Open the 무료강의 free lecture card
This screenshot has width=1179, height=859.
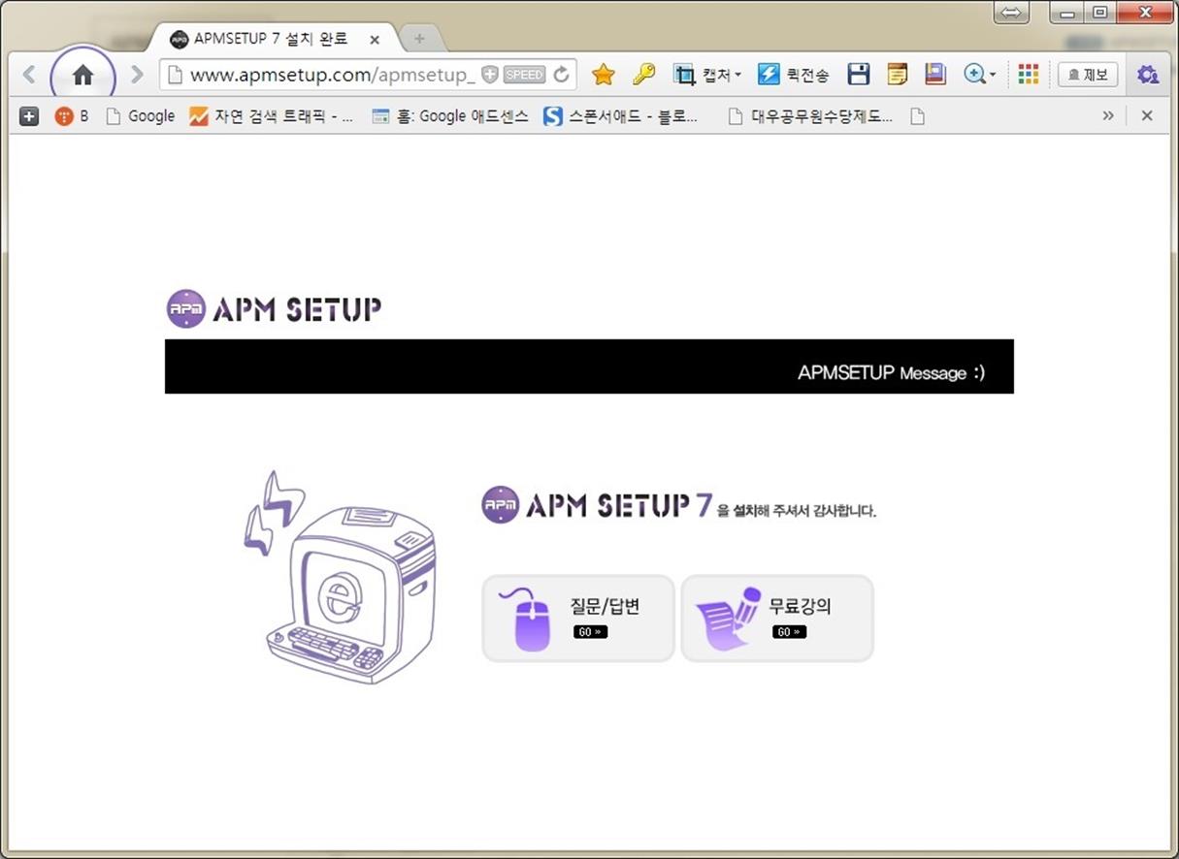click(x=777, y=619)
